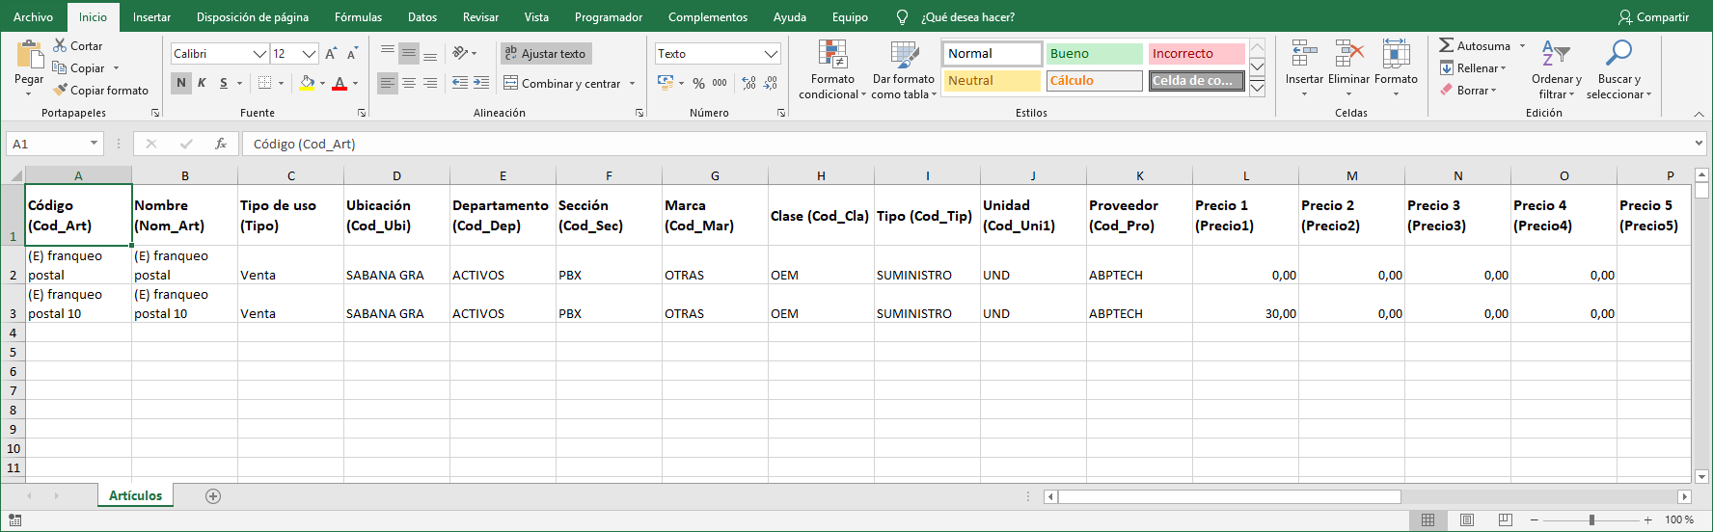Click the zoom slider handle

click(x=1591, y=520)
